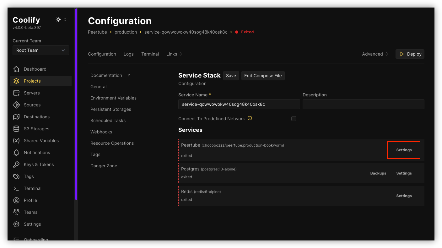Click the info icon beside Connect To Predefined Network
The image size is (442, 248).
tap(250, 118)
